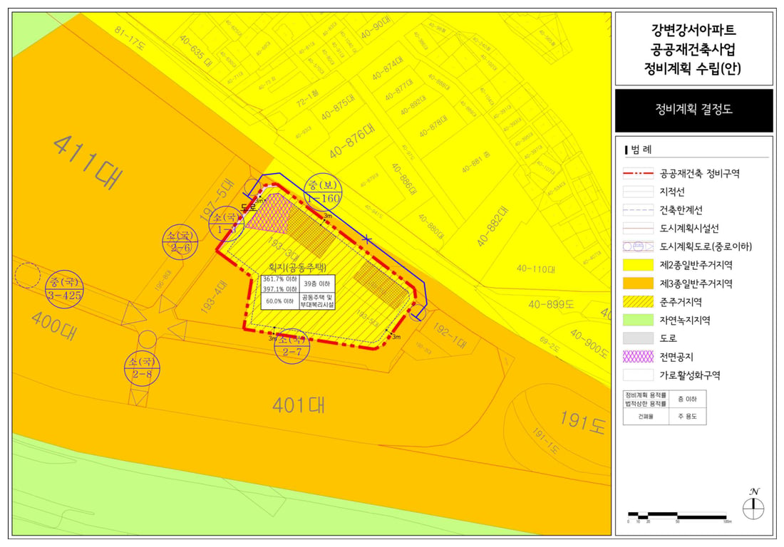Screen dimensions: 784x547
Task: Click the 401대 parcel label
Action: click(299, 405)
